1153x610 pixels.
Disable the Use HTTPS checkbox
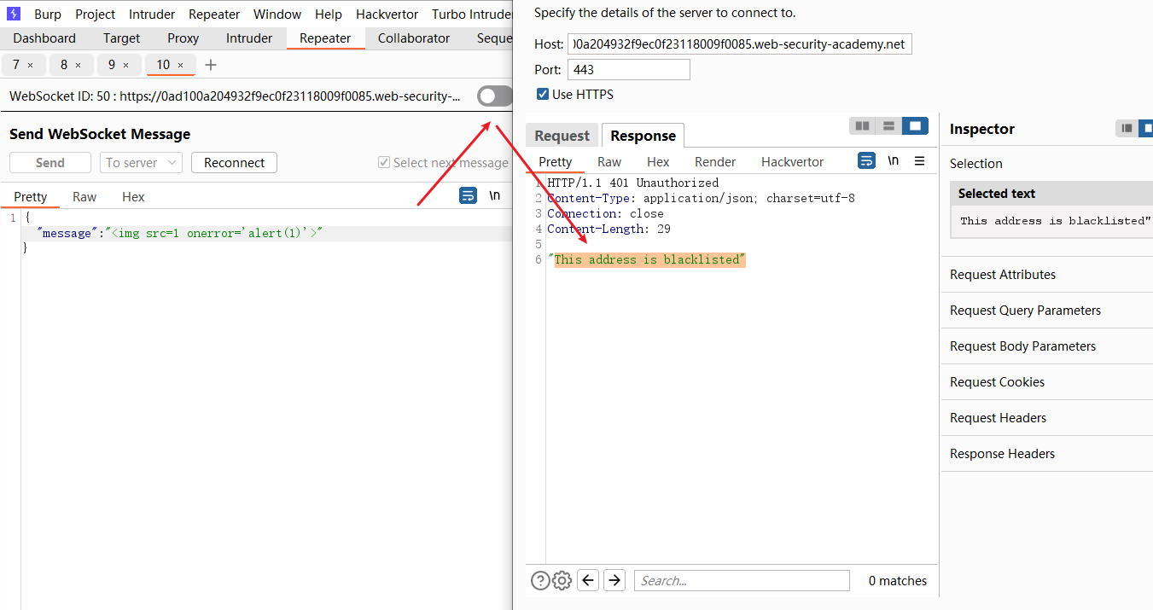pyautogui.click(x=543, y=94)
